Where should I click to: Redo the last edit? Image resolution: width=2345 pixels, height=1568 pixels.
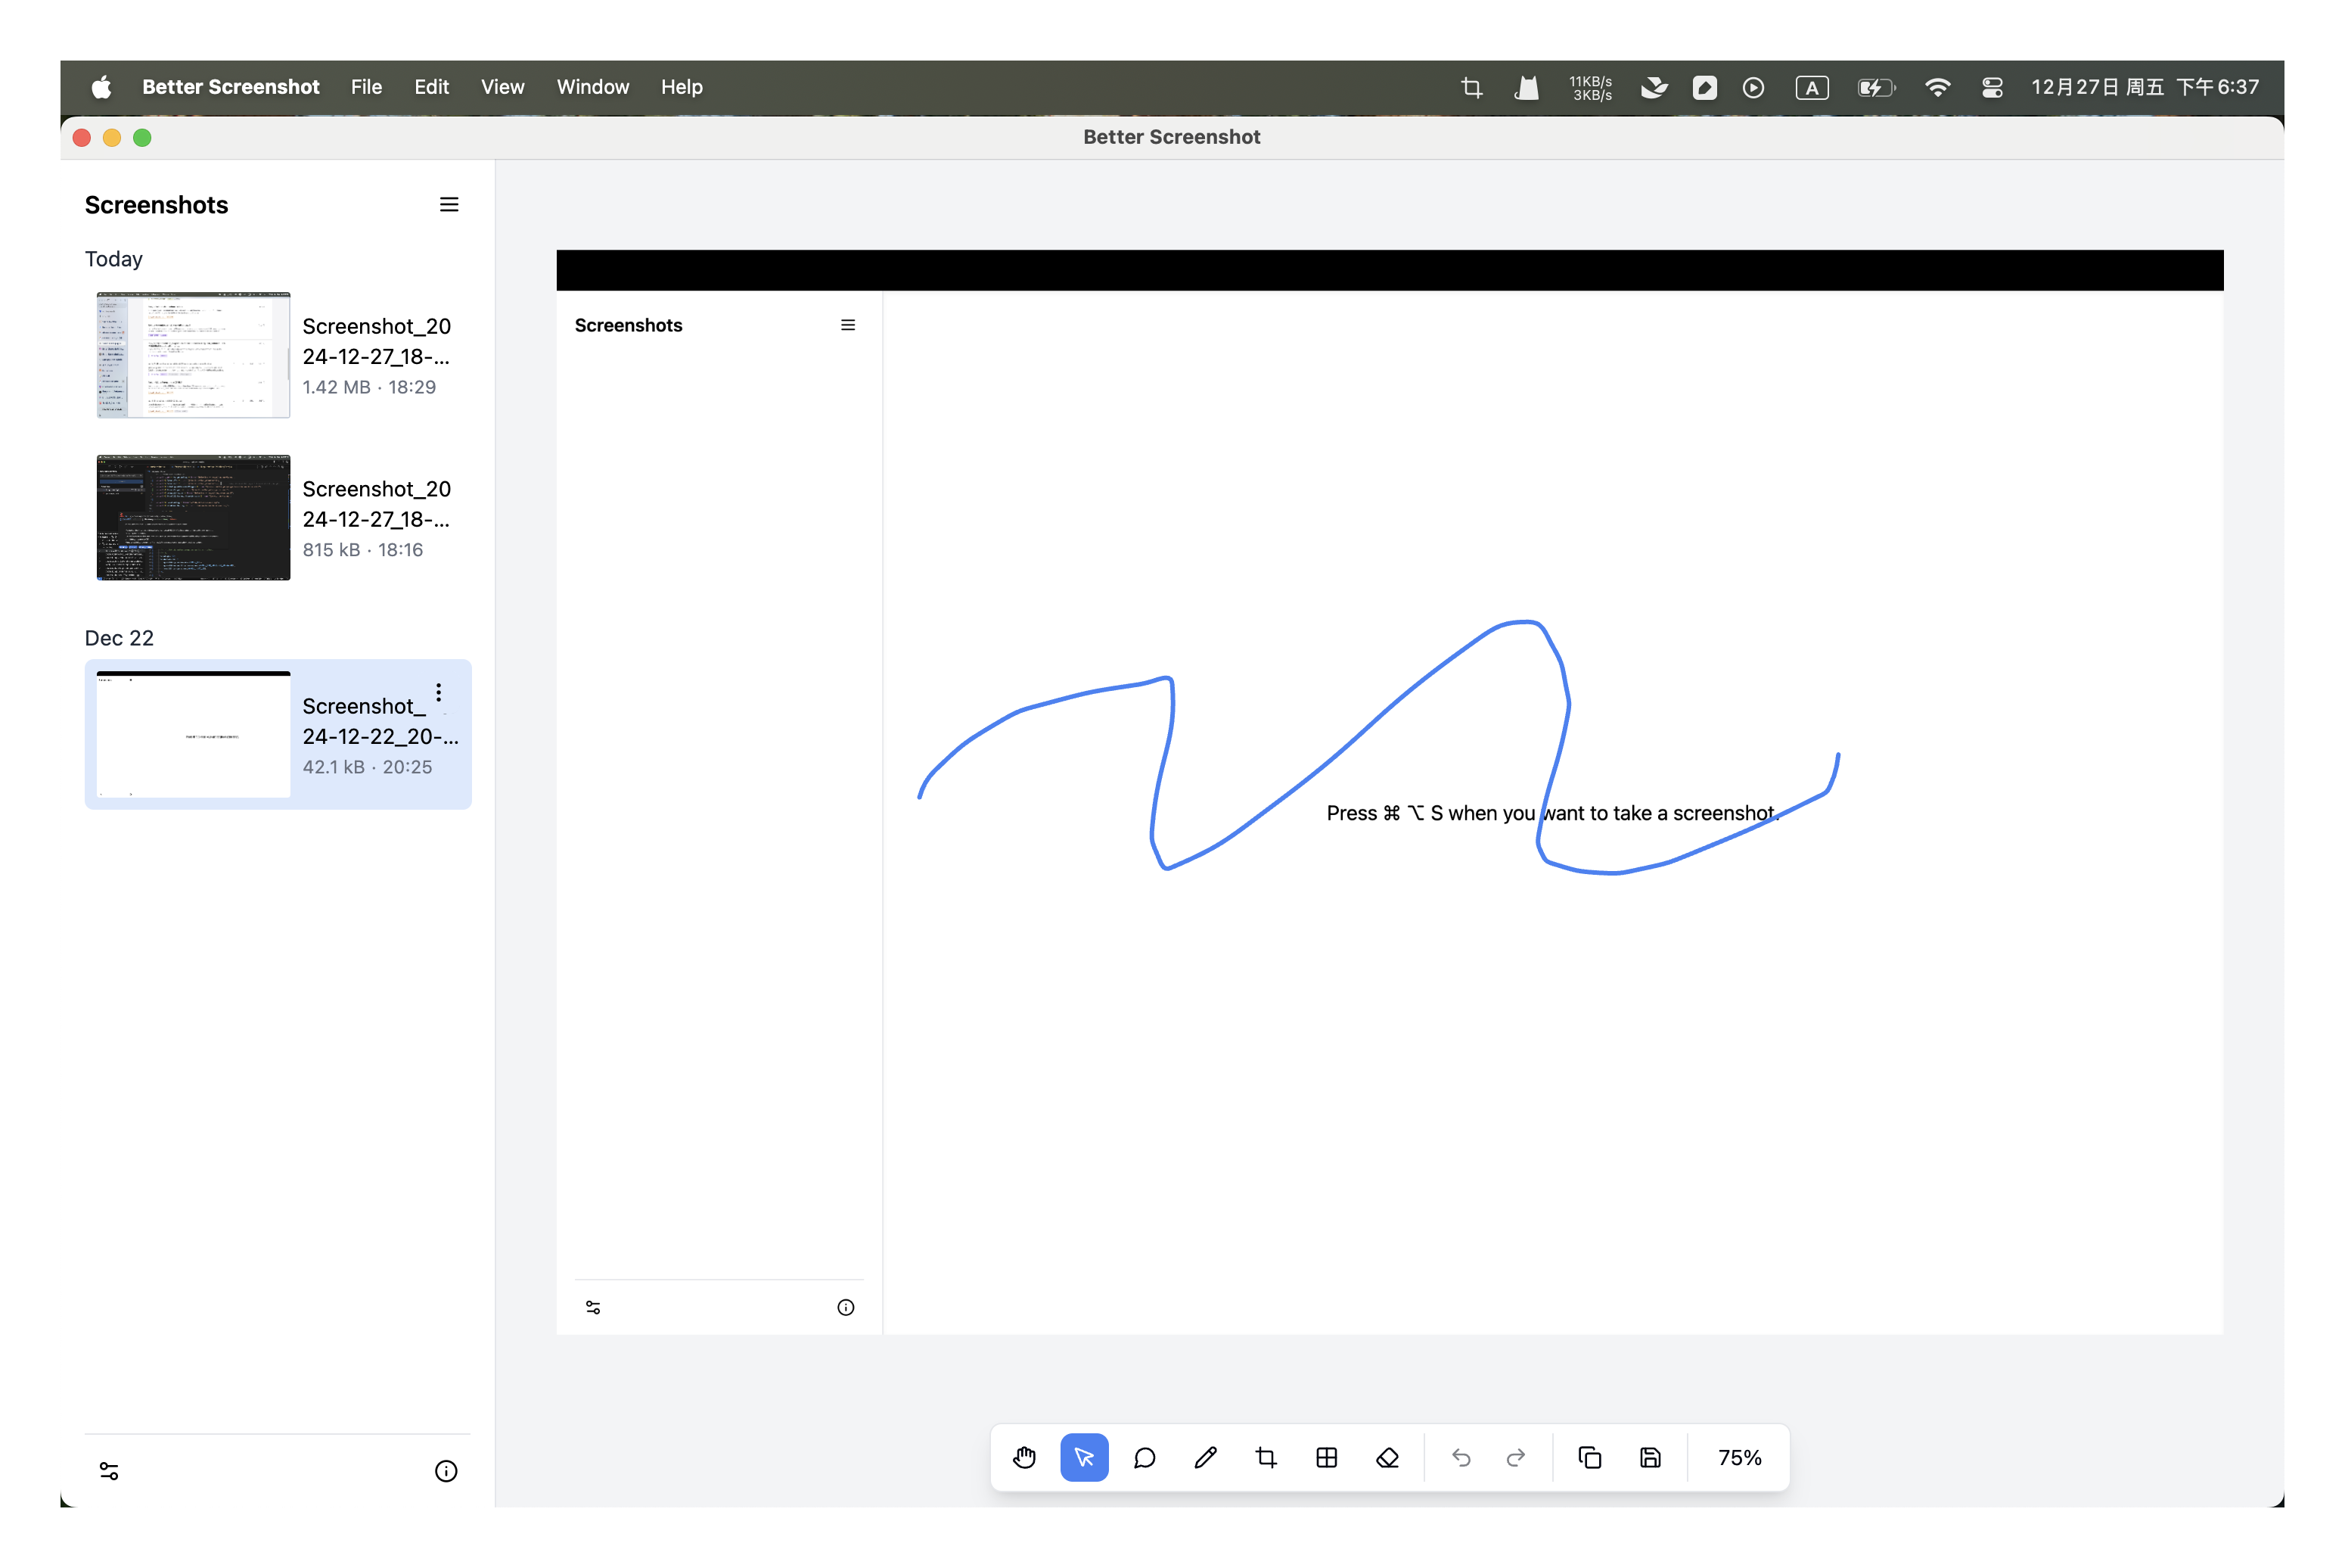point(1515,1457)
